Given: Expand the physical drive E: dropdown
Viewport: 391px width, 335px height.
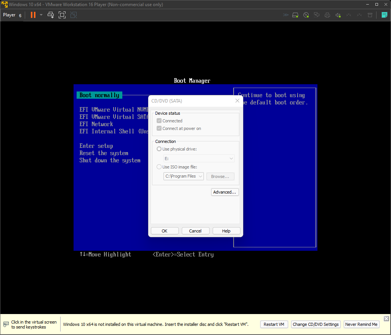Looking at the screenshot, I should coord(199,158).
